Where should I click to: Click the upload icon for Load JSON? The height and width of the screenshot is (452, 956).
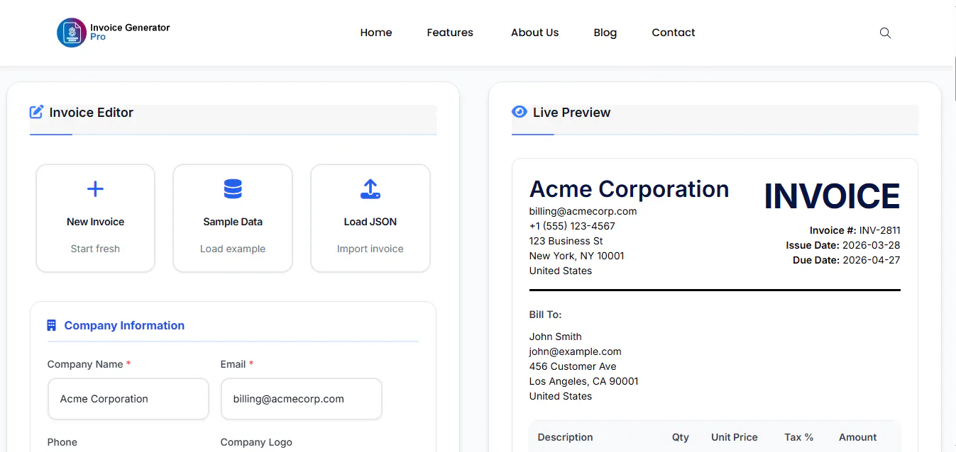coord(370,188)
